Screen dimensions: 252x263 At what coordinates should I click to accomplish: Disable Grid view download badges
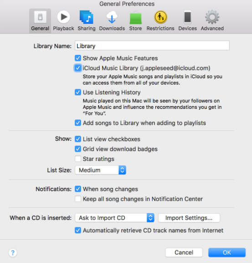(78, 149)
